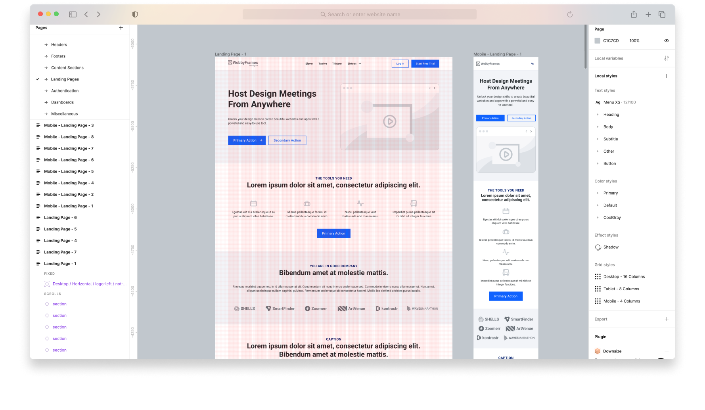Image resolution: width=705 pixels, height=410 pixels.
Task: Open the Local variables panel icon
Action: (x=667, y=58)
